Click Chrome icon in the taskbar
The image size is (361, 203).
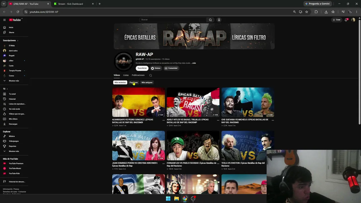tap(185, 198)
